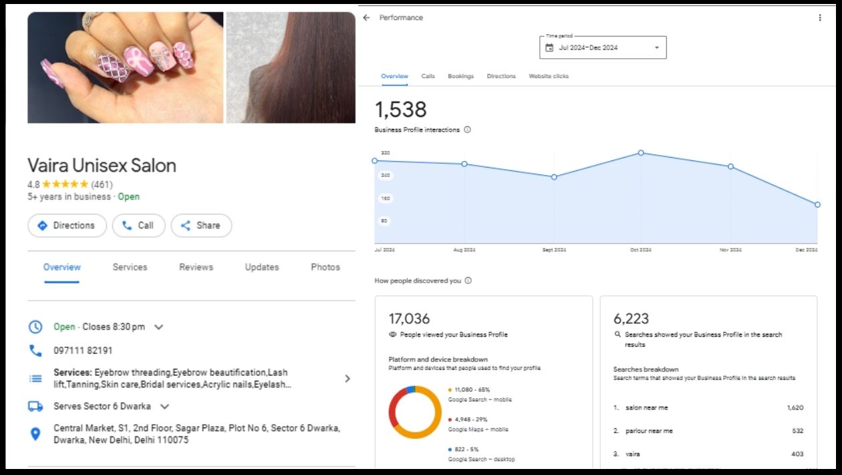Expand the opening hours chevron
The width and height of the screenshot is (842, 475).
point(158,327)
